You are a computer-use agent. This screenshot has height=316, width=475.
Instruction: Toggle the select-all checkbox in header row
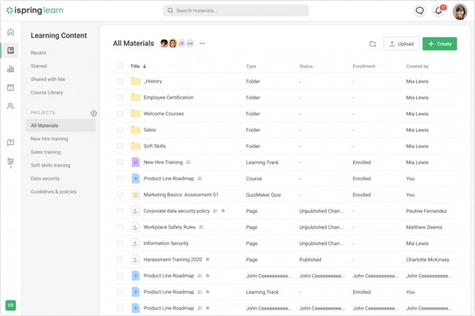[x=120, y=66]
